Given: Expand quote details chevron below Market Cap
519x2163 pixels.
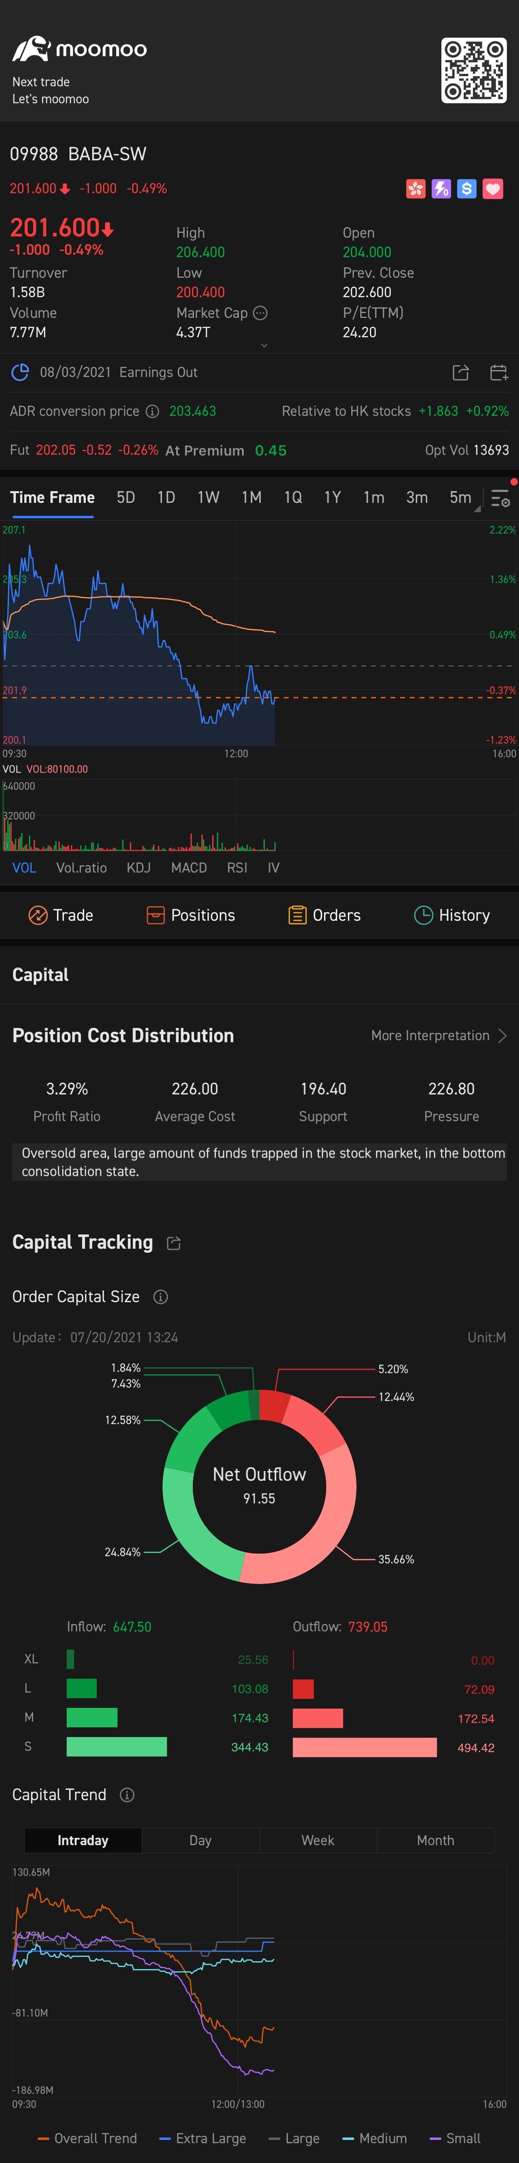Looking at the screenshot, I should pyautogui.click(x=264, y=345).
